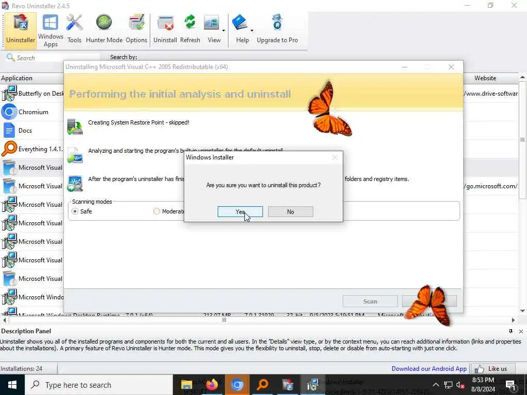This screenshot has height=395, width=527.
Task: Switch to Revo Uninstaller taskbar icon
Action: [x=288, y=385]
